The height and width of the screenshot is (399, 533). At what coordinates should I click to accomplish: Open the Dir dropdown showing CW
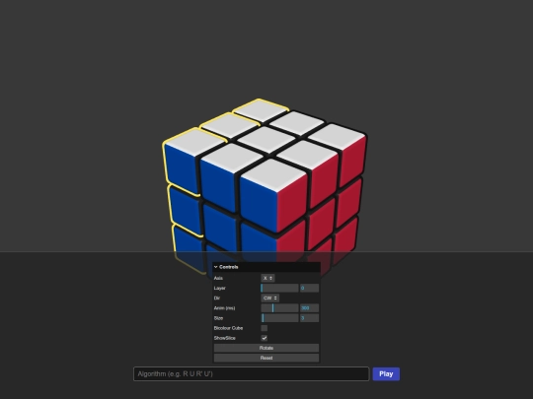[269, 299]
